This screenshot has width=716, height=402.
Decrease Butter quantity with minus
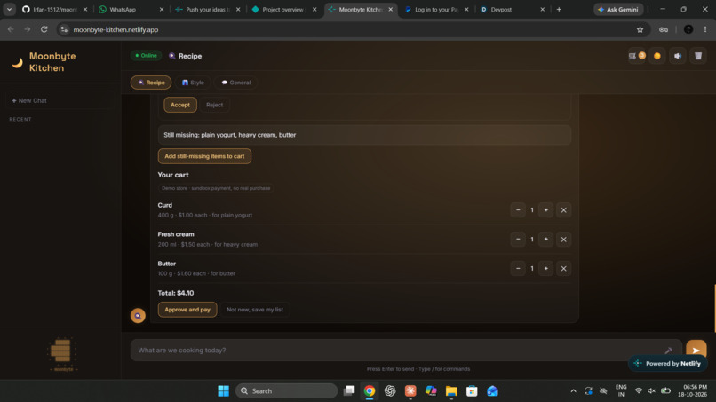[518, 268]
